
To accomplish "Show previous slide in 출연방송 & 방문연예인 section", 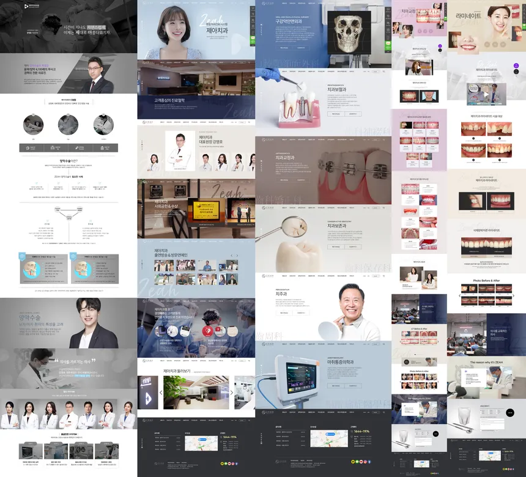I will coord(231,256).
